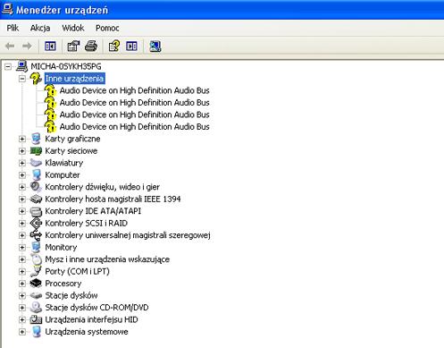444x348 pixels.
Task: Click the Stacje dysków drive icon
Action: click(36, 295)
